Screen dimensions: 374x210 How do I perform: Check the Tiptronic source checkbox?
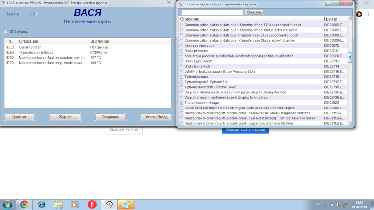point(182,77)
